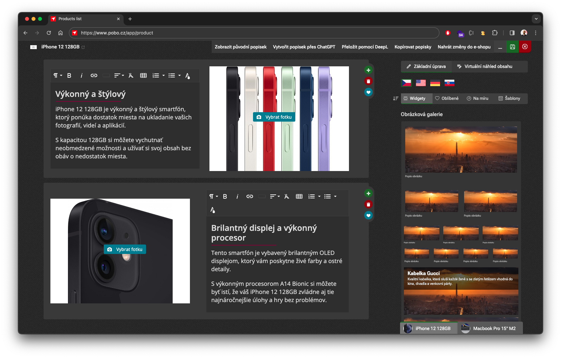
Task: Save changes with green floppy disk icon
Action: coord(513,47)
